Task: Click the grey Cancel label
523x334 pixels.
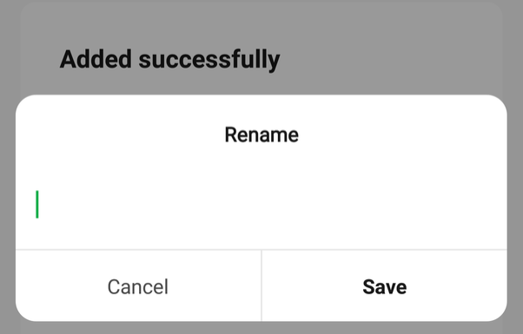Action: [x=138, y=286]
